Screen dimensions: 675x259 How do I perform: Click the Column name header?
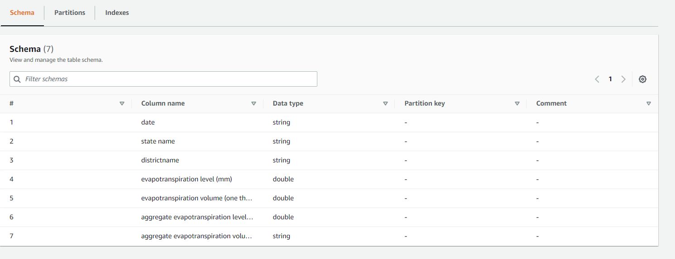[163, 103]
